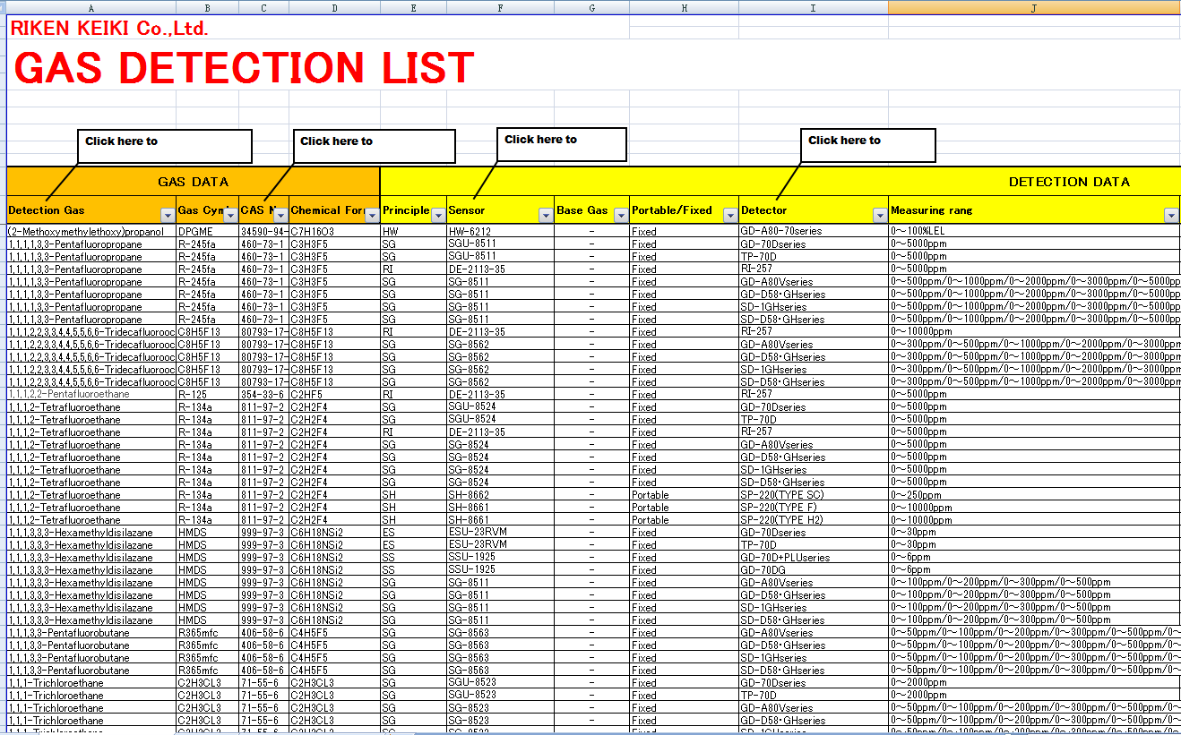Open the CAS N column filter arrow

280,215
